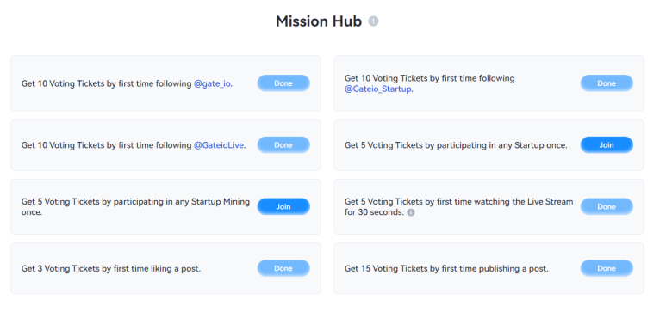Click Done for the Live Stream watching mission
The height and width of the screenshot is (312, 666).
coord(607,206)
